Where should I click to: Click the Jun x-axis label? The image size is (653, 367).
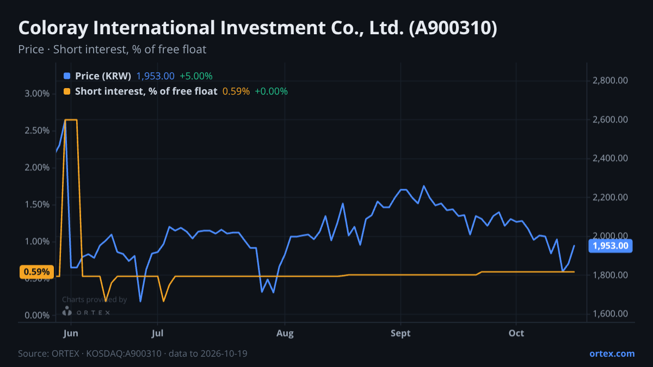72,333
